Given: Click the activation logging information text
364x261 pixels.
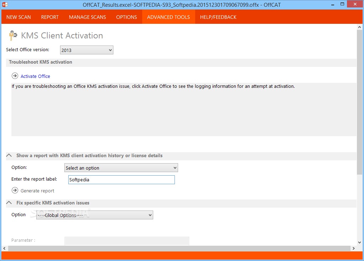Looking at the screenshot, I should [x=153, y=86].
